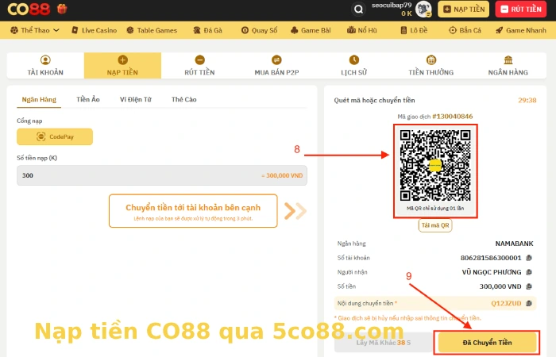Screen dimensions: 556x357
Task: Click the NAMABANK bank name text
Action: [x=514, y=244]
